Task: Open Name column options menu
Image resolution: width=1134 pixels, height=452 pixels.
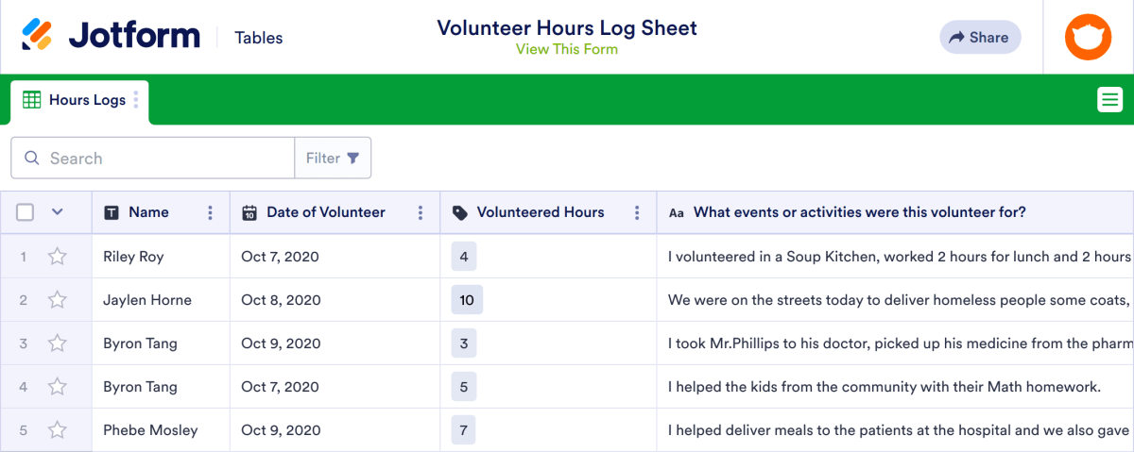Action: tap(210, 213)
